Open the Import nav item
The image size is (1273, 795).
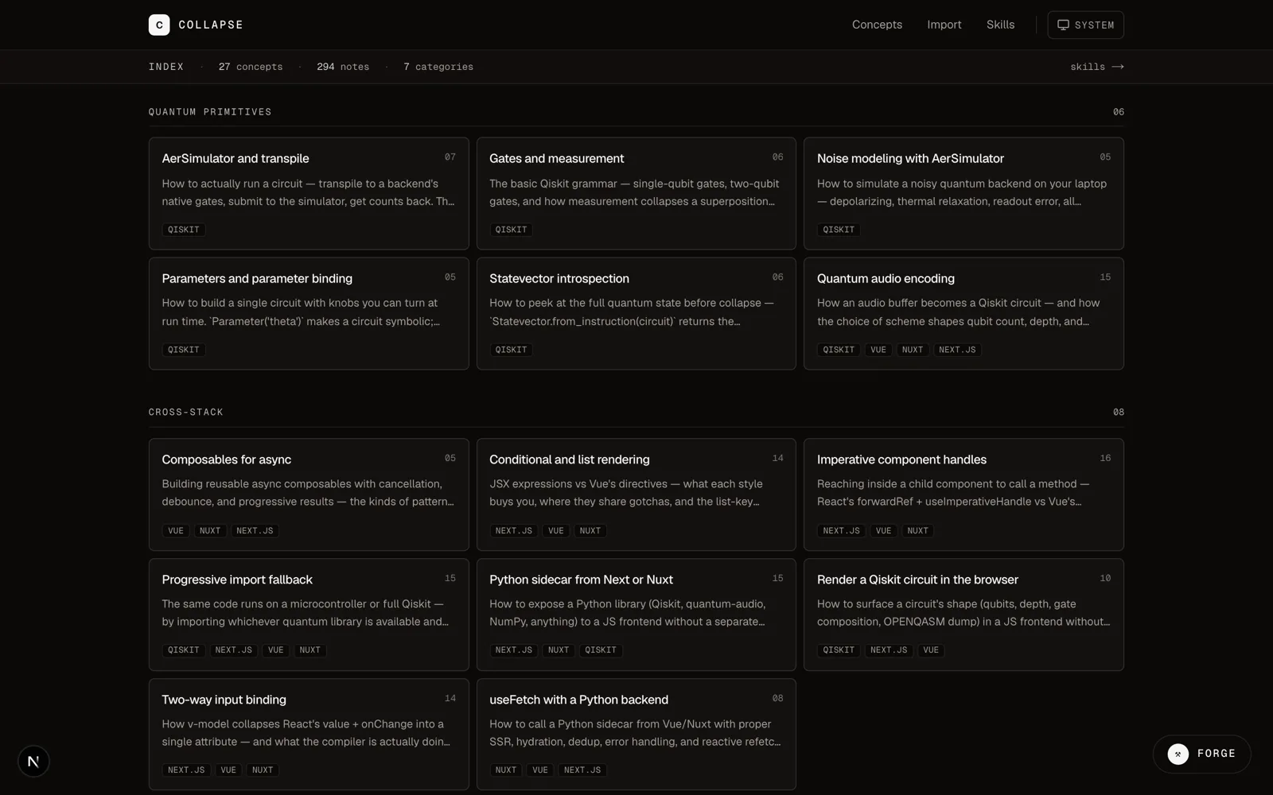point(944,25)
